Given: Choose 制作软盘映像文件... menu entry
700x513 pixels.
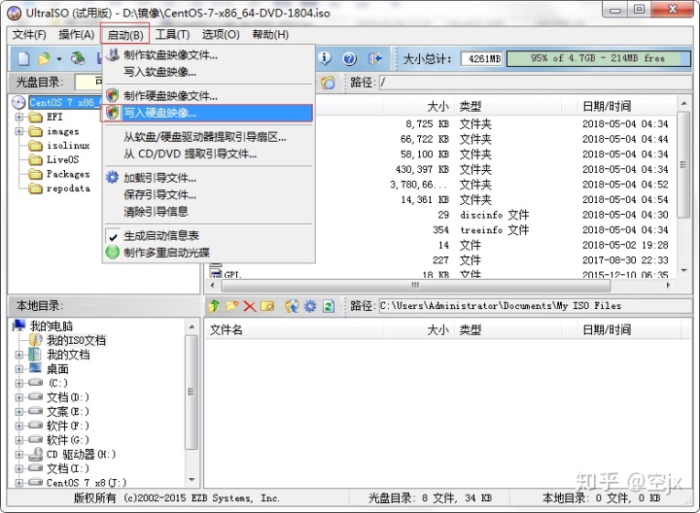Looking at the screenshot, I should 208,55.
